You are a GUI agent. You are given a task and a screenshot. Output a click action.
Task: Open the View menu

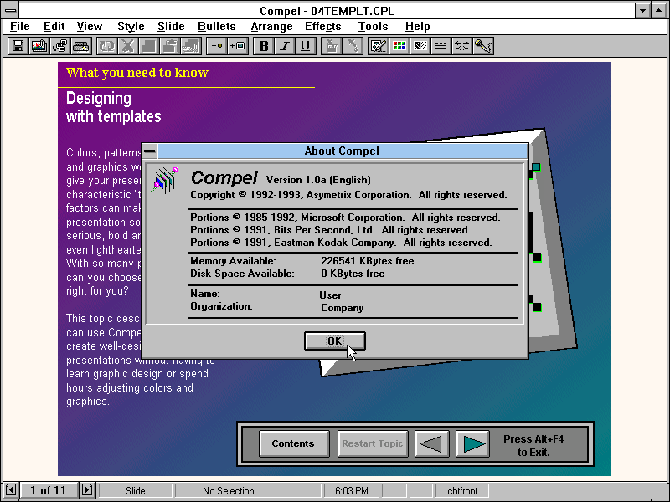(90, 27)
